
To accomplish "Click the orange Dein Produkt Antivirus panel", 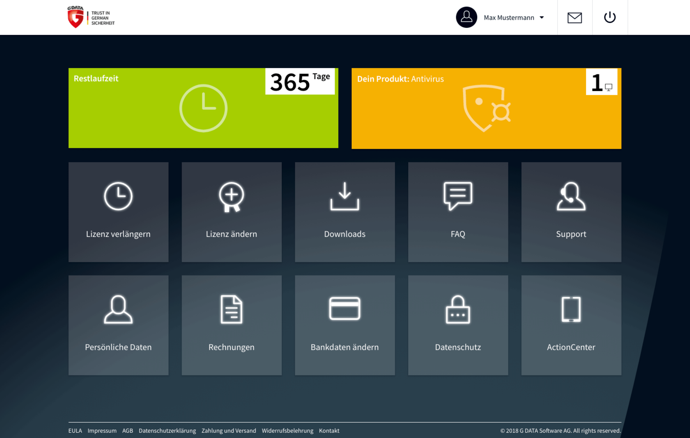I will [486, 108].
